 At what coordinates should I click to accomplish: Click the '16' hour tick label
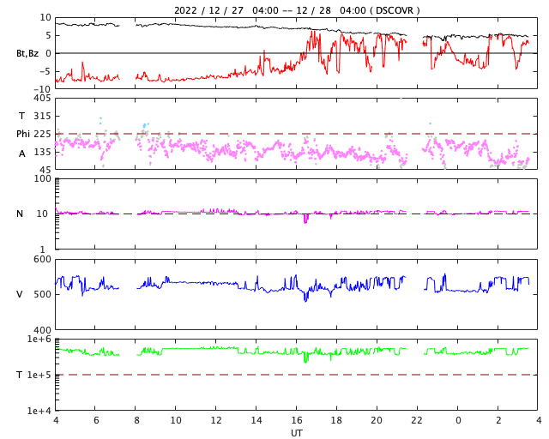pyautogui.click(x=296, y=420)
